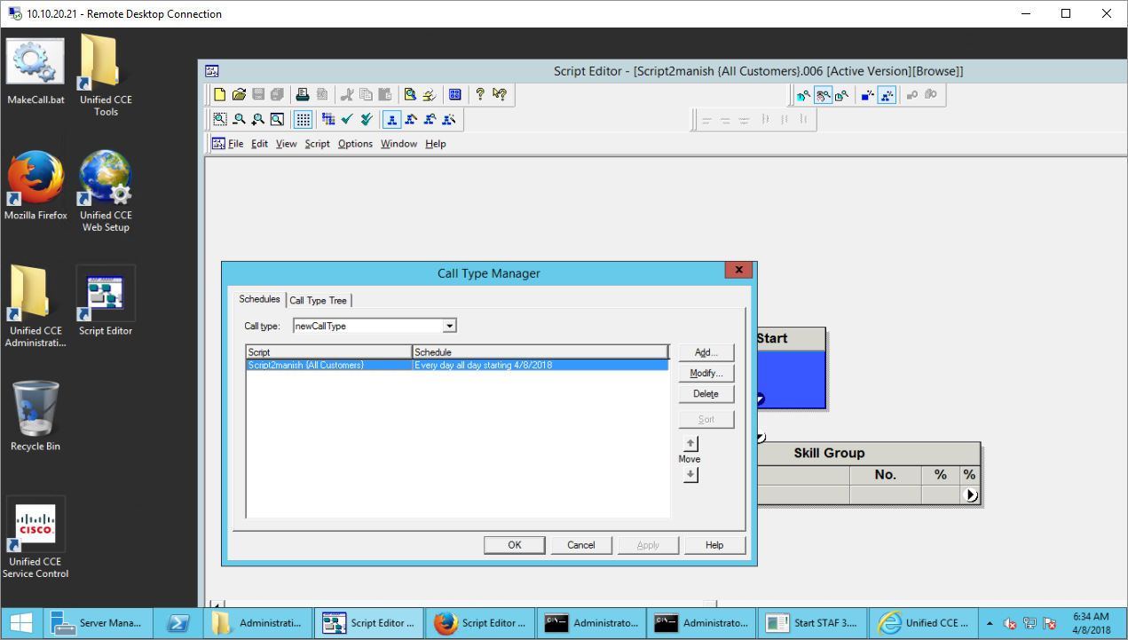Image resolution: width=1128 pixels, height=640 pixels.
Task: Switch to the Schedules tab
Action: click(x=259, y=299)
